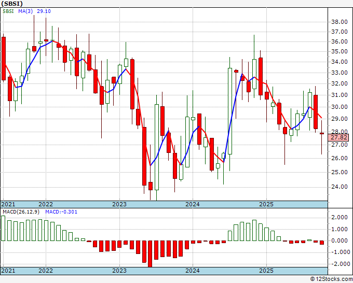The height and width of the screenshot is (283, 353).
Task: Click the current price tag 27.82
Action: [x=338, y=137]
